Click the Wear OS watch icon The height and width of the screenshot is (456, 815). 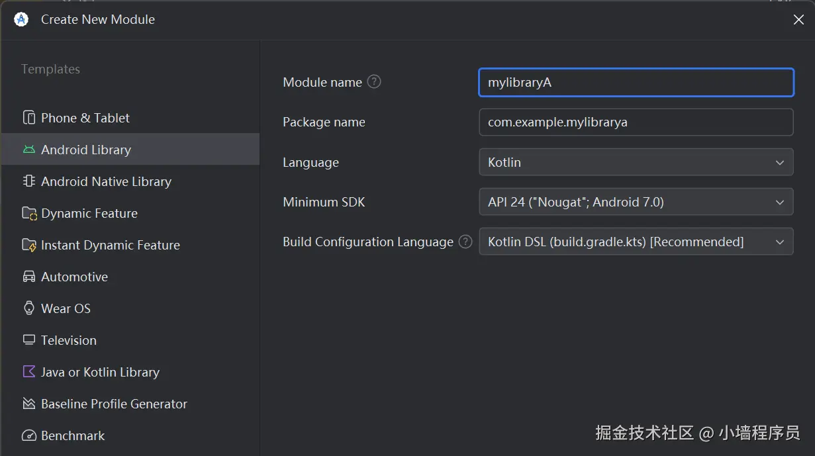[x=29, y=308]
